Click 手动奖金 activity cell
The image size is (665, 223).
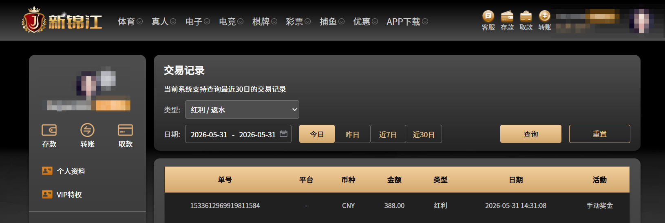point(600,206)
